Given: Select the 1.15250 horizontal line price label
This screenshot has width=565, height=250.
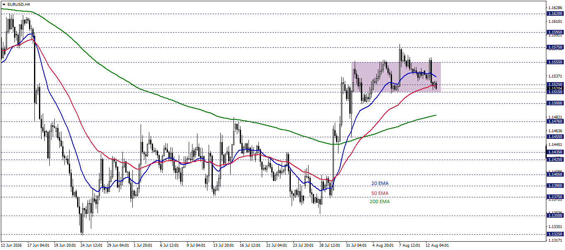Looking at the screenshot, I should click(555, 85).
